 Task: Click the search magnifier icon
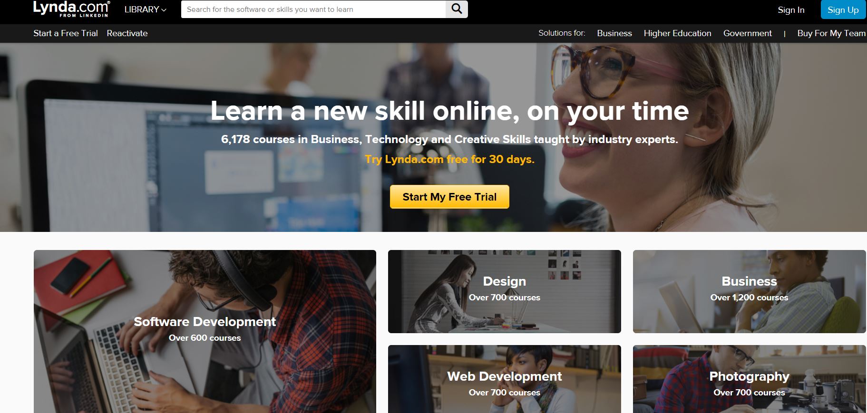pyautogui.click(x=457, y=9)
